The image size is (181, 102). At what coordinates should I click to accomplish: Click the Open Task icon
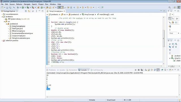tap(50, 8)
